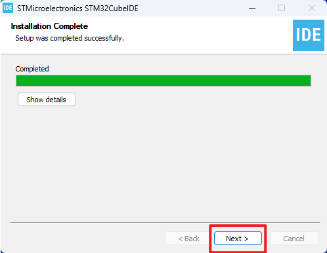This screenshot has width=327, height=253.
Task: Open the Show details button
Action: tap(47, 100)
